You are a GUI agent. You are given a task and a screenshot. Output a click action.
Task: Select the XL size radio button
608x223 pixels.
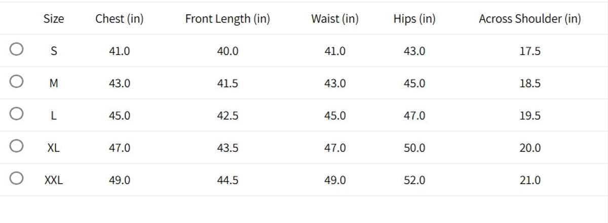coord(16,146)
